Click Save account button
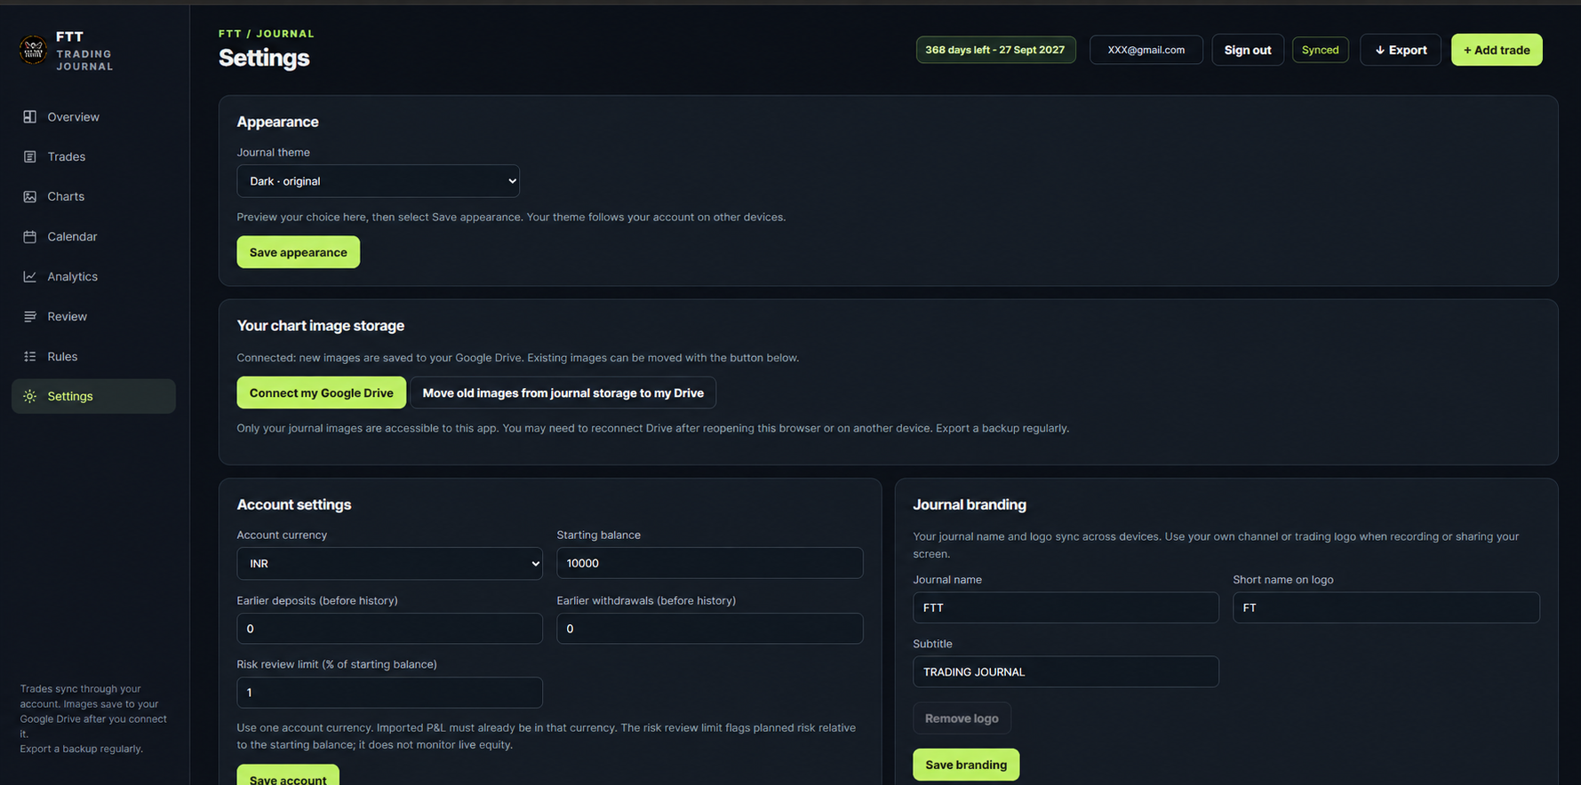This screenshot has height=785, width=1581. [288, 775]
